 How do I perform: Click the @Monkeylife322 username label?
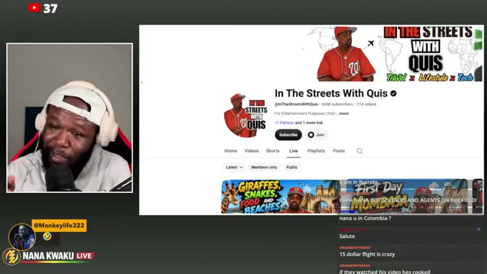[x=59, y=225]
